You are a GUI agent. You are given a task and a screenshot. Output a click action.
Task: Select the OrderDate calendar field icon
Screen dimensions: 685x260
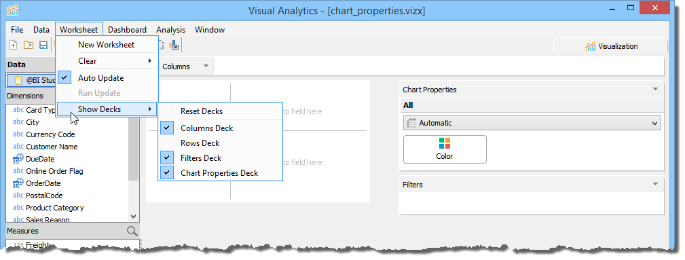pos(18,183)
